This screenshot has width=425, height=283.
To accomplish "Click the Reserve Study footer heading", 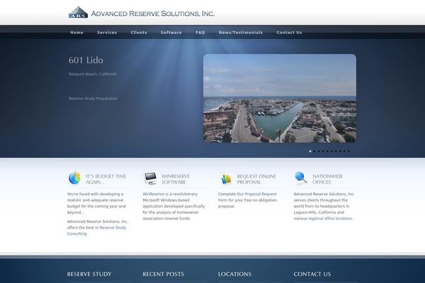I will 89,274.
